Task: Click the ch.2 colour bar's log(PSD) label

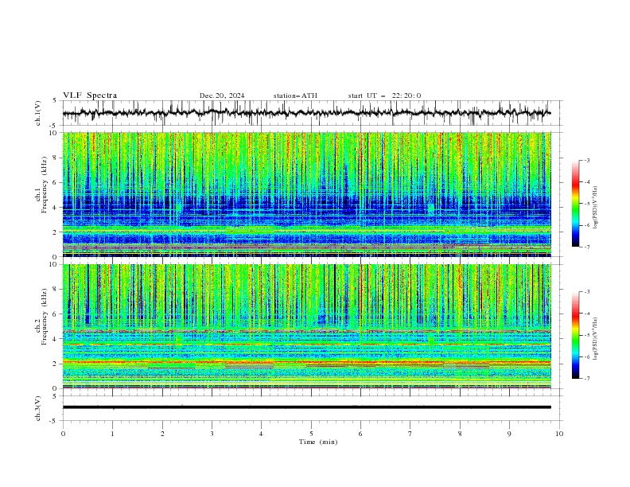Action: point(596,339)
